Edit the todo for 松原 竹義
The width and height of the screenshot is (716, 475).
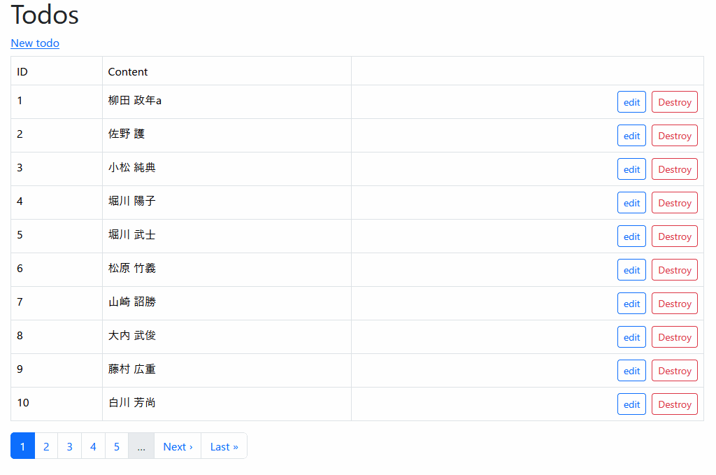click(631, 269)
